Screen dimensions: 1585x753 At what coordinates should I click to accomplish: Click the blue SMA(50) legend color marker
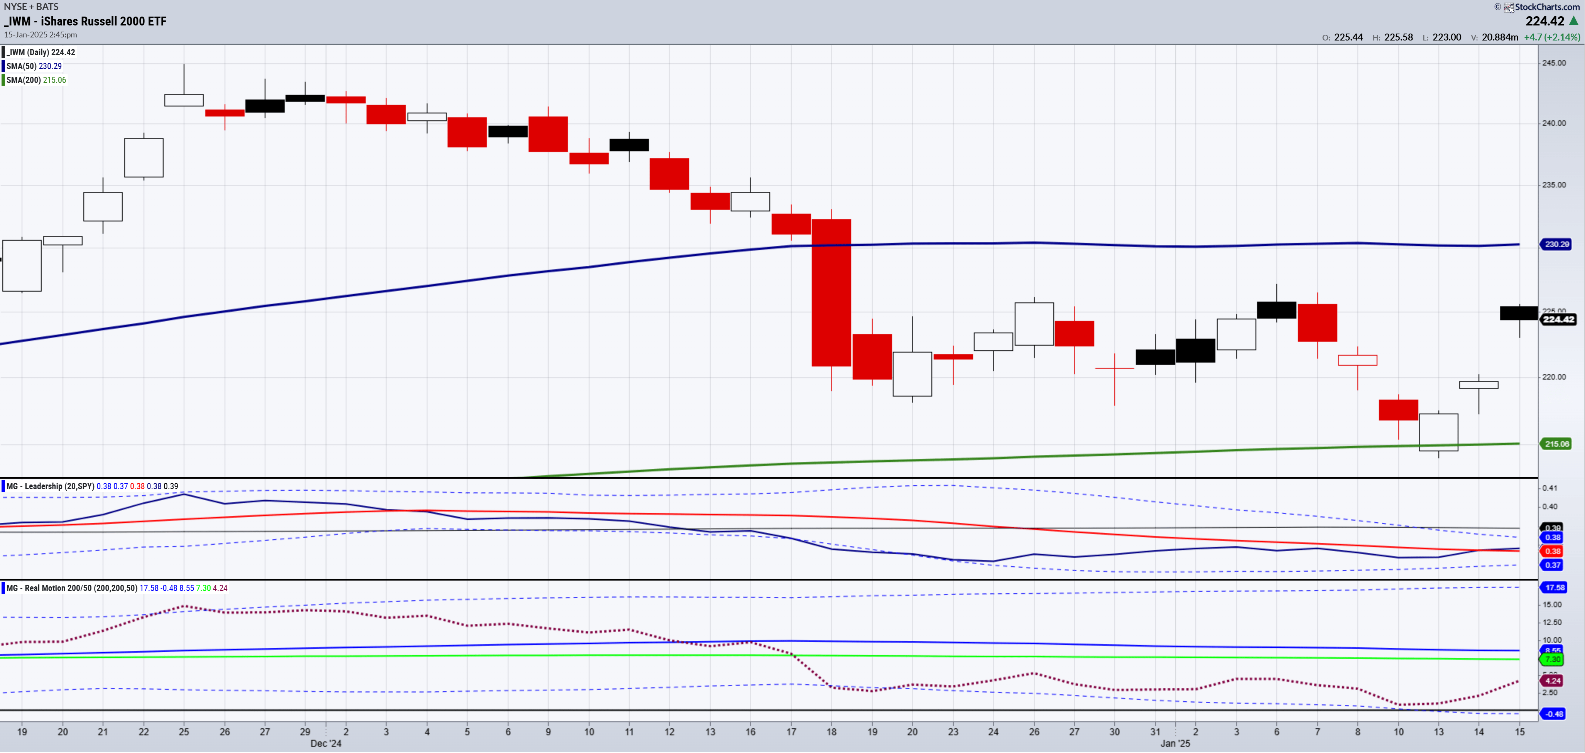pyautogui.click(x=3, y=66)
